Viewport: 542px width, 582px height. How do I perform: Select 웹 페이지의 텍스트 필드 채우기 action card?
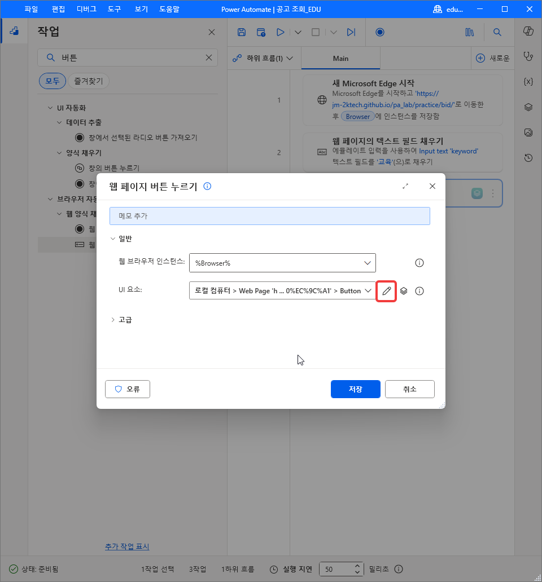tap(403, 152)
